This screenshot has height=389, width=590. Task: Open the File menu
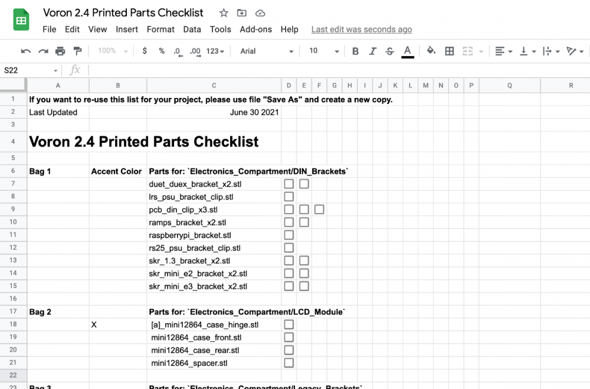pos(50,30)
